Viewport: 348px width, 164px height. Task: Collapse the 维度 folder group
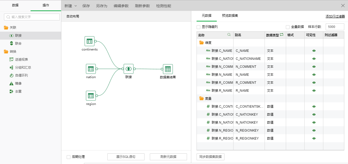tap(201, 43)
